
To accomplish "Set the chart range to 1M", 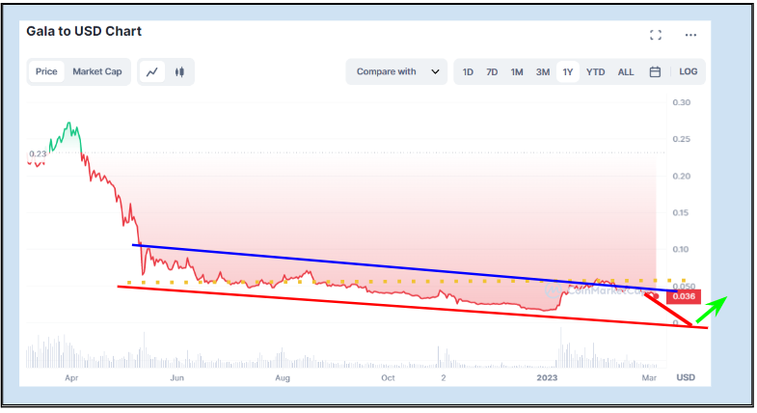I will tap(517, 72).
